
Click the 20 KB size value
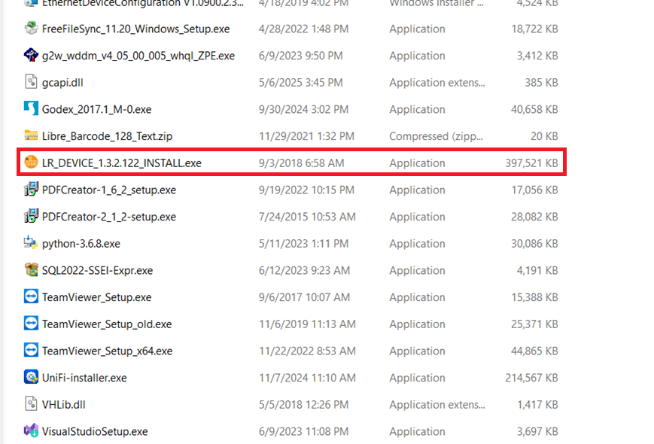click(x=544, y=136)
